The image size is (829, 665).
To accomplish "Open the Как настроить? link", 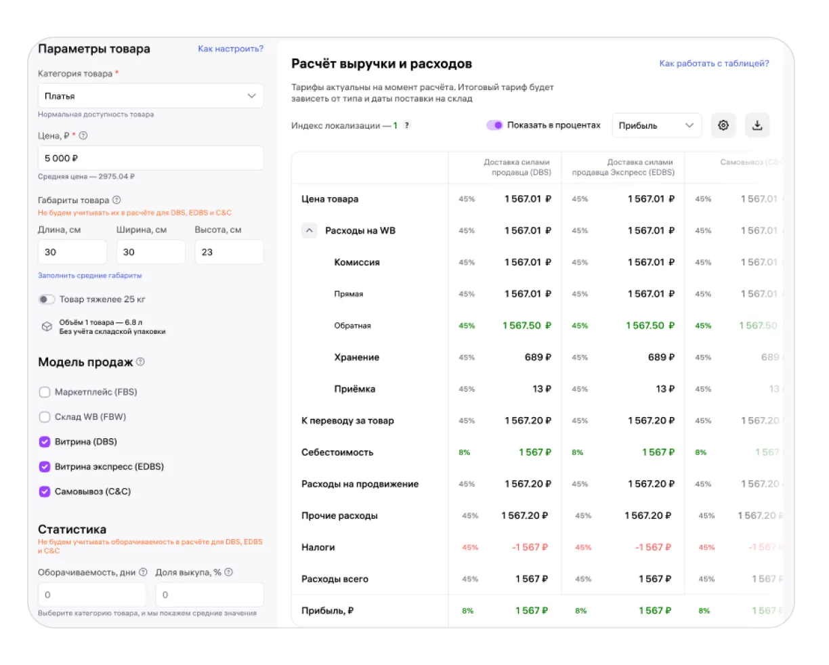I will (x=230, y=49).
